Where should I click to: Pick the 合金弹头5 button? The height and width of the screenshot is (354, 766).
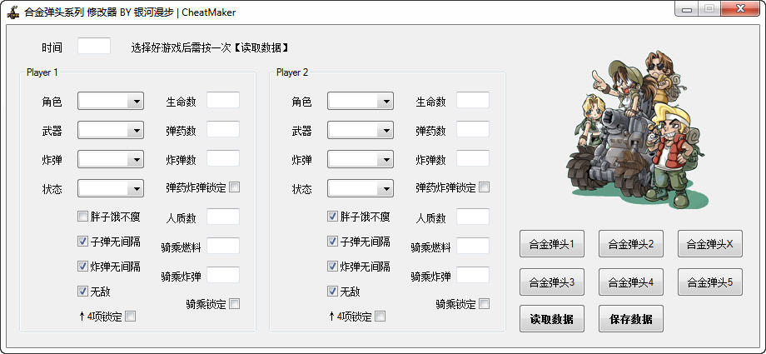coord(709,282)
